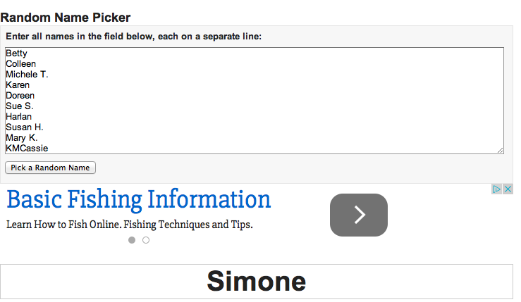Viewport: 521px width, 302px height.
Task: Click the picked name Simone result
Action: coord(256,281)
